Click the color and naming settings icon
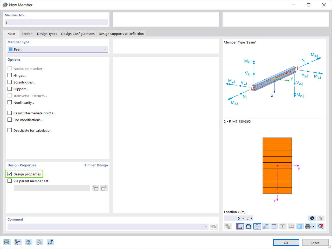Image resolution: width=332 pixels, height=249 pixels. 18,242
